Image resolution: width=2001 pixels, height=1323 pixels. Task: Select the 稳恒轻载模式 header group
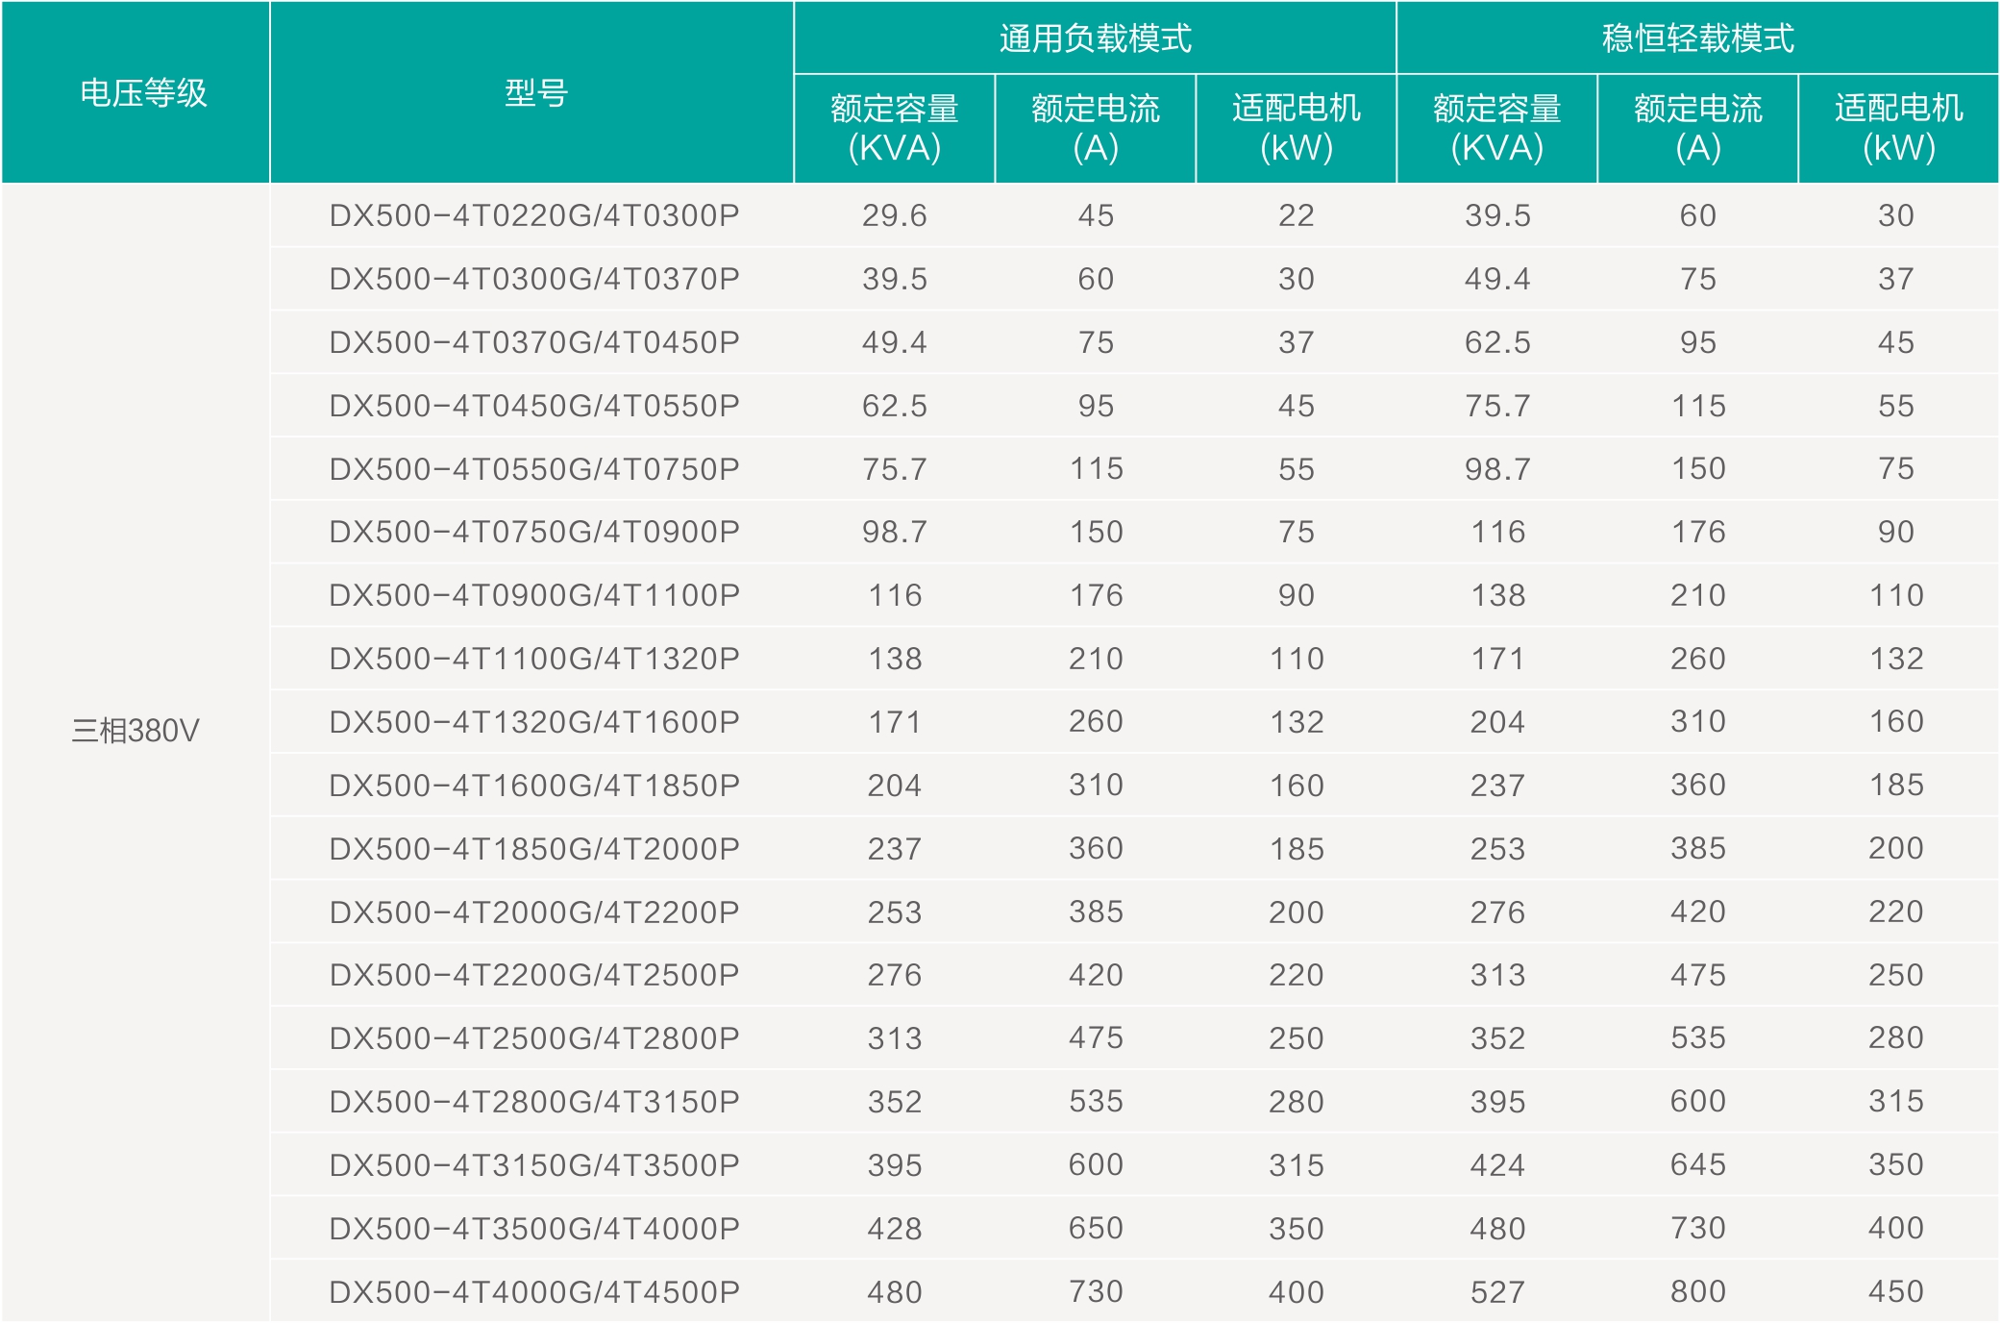tap(1697, 38)
